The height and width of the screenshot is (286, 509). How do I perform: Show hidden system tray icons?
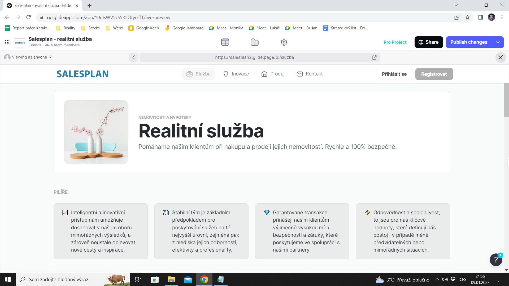[437, 279]
